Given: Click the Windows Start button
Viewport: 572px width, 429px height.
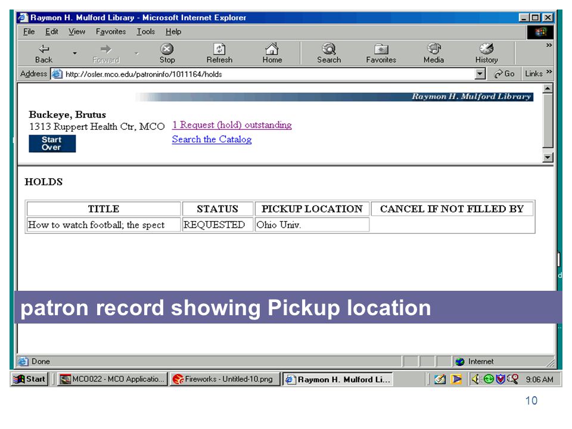Looking at the screenshot, I should pos(30,379).
